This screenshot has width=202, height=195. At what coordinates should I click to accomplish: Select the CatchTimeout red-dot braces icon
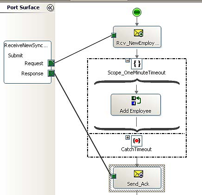point(137,140)
